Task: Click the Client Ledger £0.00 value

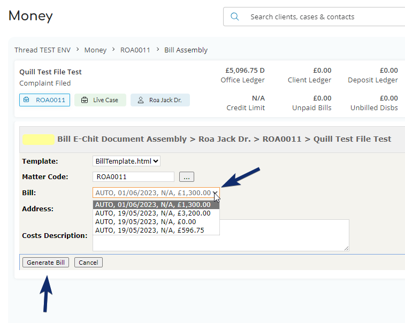Action: click(x=322, y=70)
